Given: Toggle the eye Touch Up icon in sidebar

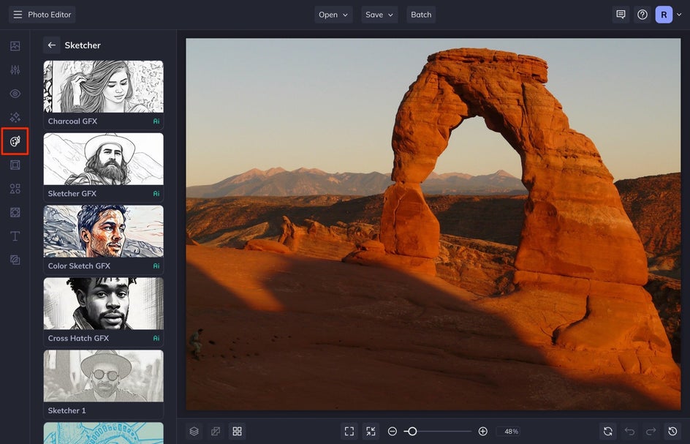Looking at the screenshot, I should 15,94.
